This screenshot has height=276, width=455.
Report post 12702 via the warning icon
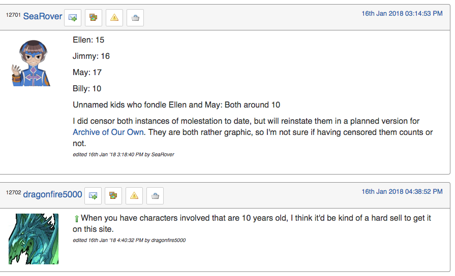click(x=134, y=196)
